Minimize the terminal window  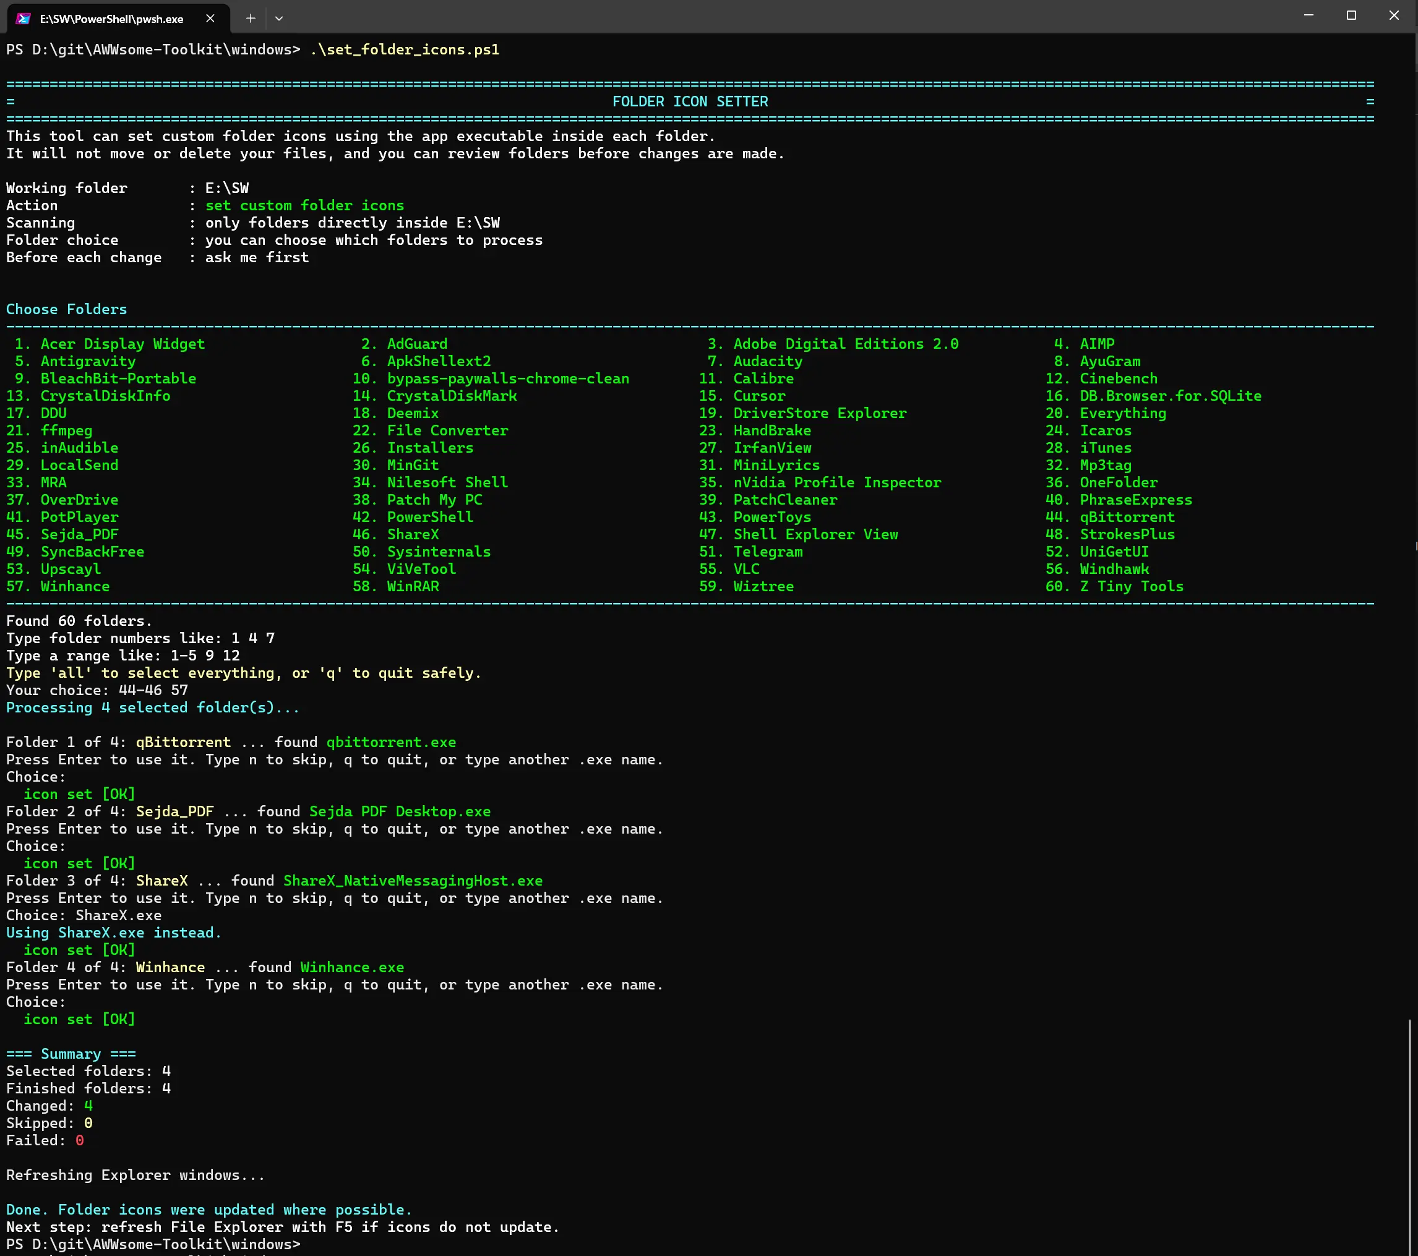[x=1308, y=15]
